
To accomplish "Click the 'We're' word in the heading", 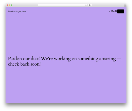I will (x=47, y=59).
